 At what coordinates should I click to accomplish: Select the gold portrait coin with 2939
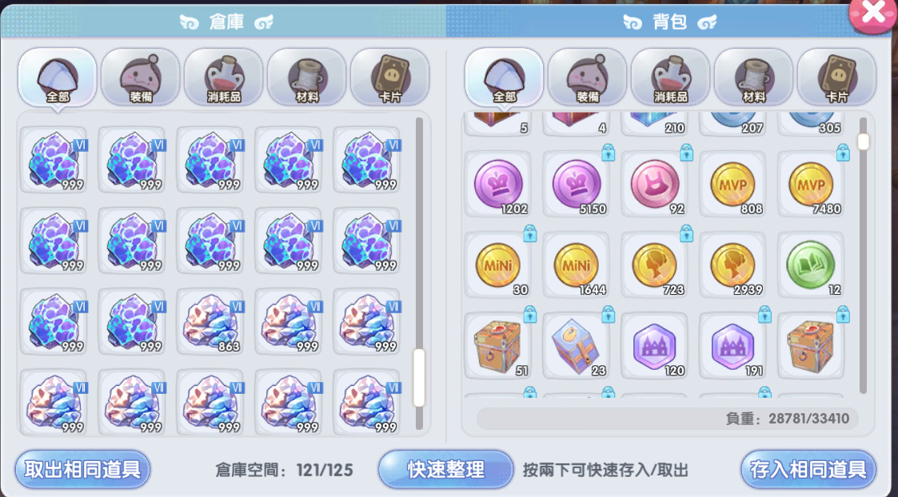point(732,265)
